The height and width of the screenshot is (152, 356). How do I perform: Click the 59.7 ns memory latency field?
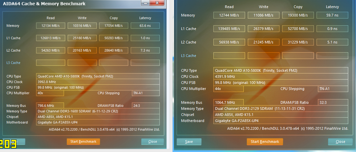coord(332,15)
